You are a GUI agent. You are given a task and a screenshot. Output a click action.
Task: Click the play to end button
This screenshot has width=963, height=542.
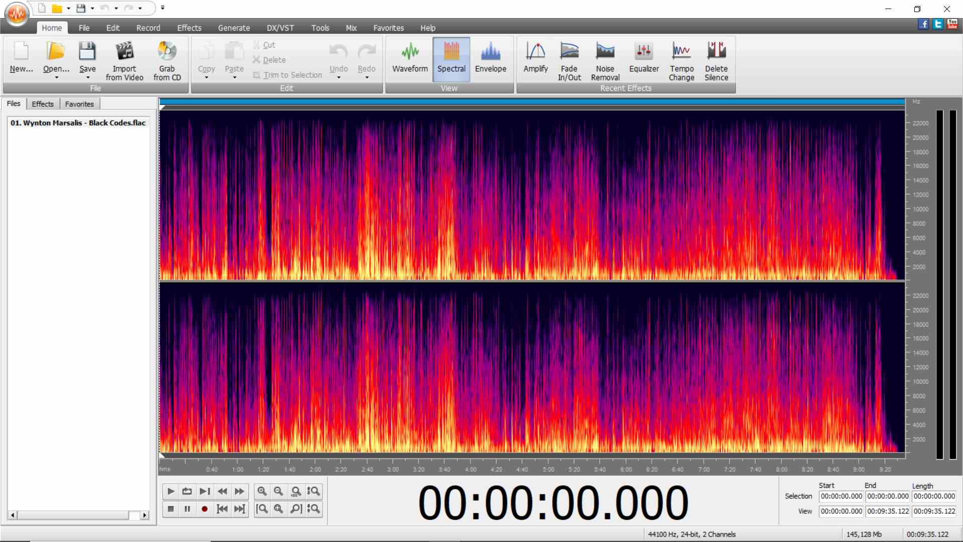205,491
